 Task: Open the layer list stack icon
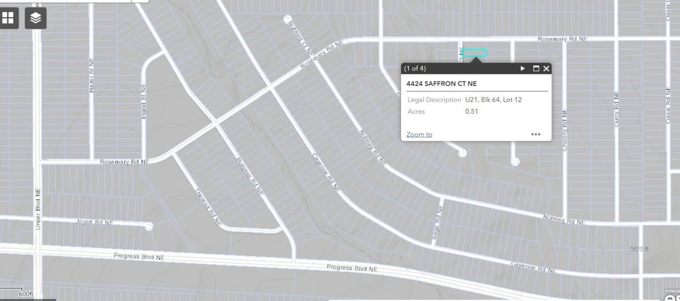[x=36, y=18]
